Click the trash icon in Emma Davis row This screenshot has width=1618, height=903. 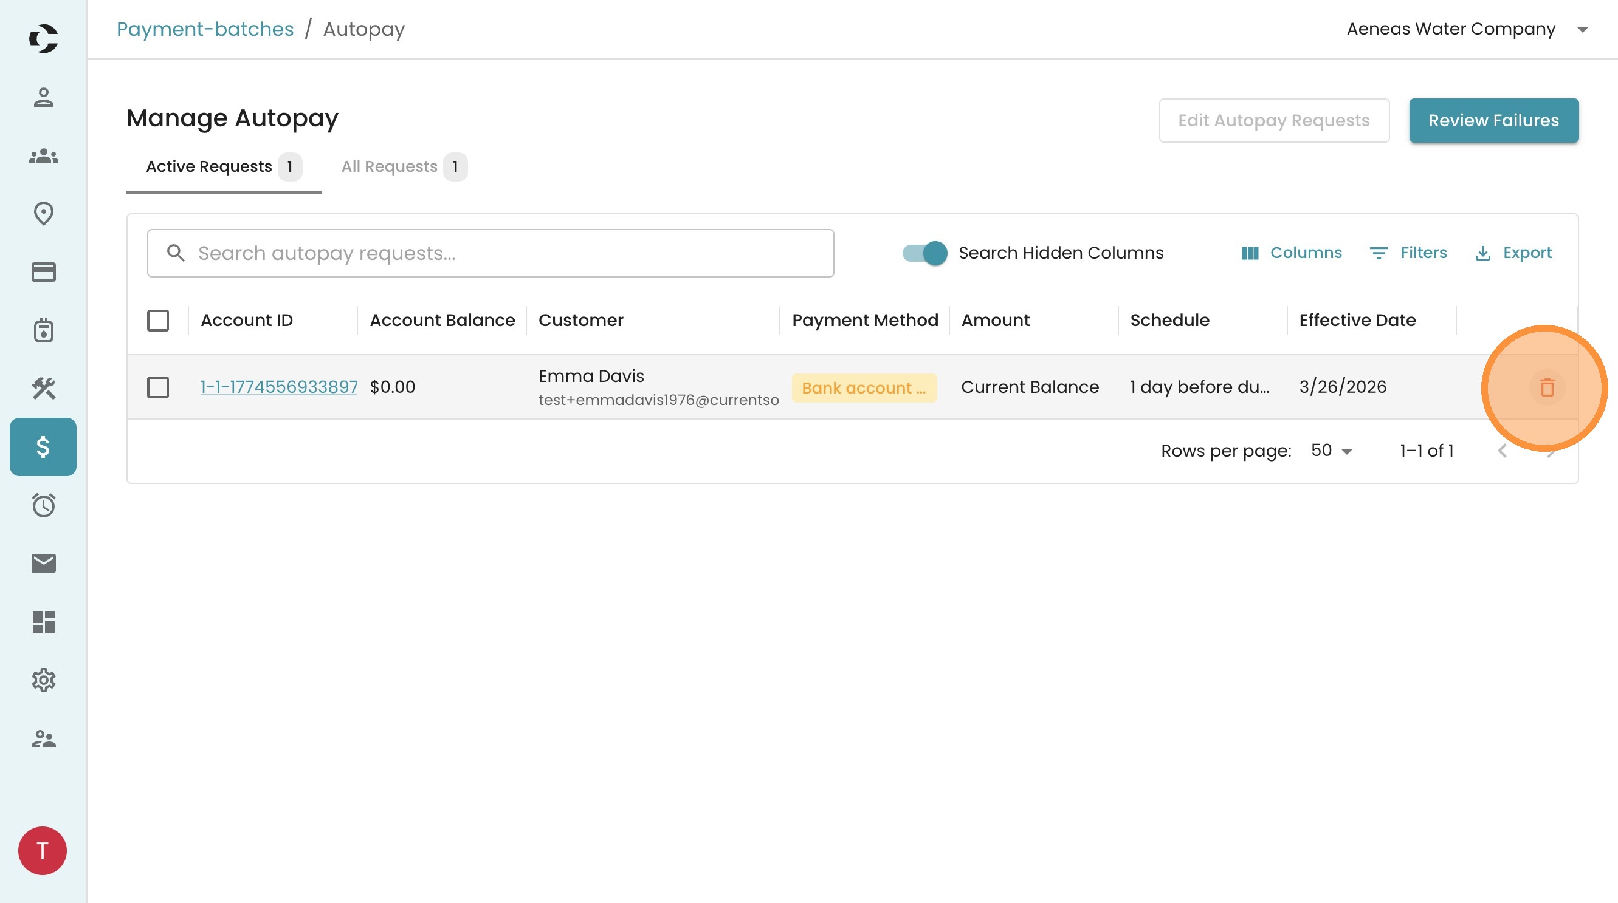[x=1546, y=388]
